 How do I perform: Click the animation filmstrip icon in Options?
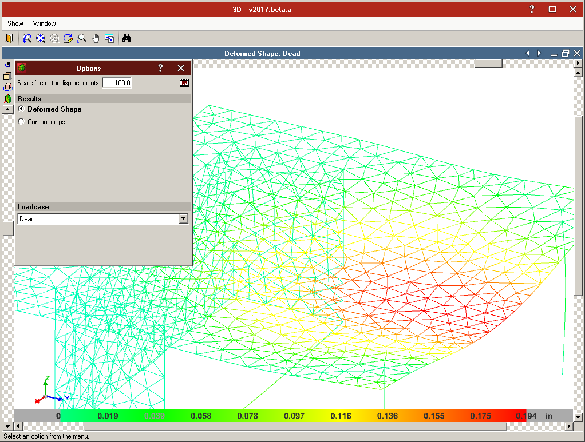pos(184,83)
